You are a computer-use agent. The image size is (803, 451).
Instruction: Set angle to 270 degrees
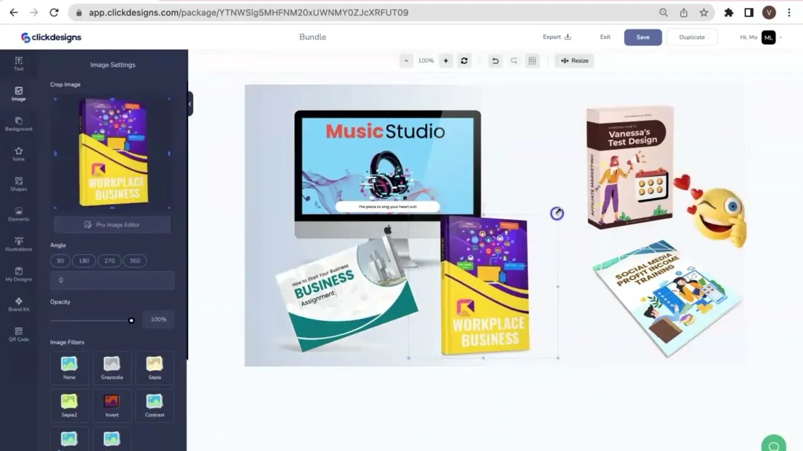pos(109,261)
